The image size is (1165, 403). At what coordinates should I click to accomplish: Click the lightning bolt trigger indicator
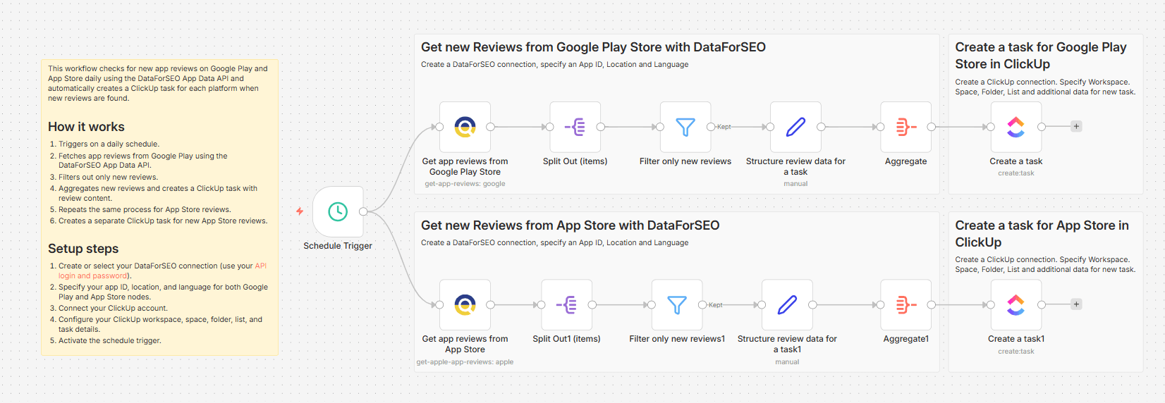point(300,211)
